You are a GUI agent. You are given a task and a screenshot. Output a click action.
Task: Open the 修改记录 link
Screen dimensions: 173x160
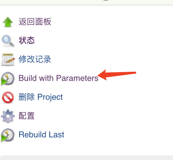35,59
